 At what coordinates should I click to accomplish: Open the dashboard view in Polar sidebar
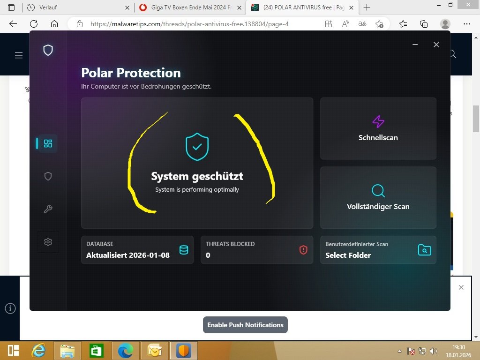[x=48, y=143]
